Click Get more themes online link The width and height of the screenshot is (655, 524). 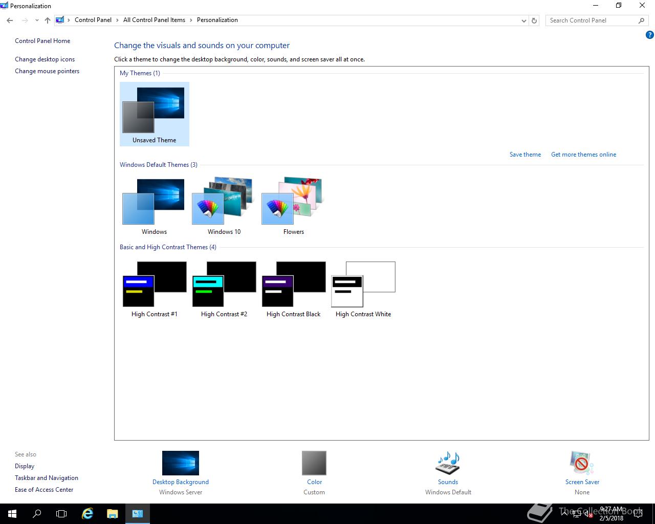coord(583,155)
